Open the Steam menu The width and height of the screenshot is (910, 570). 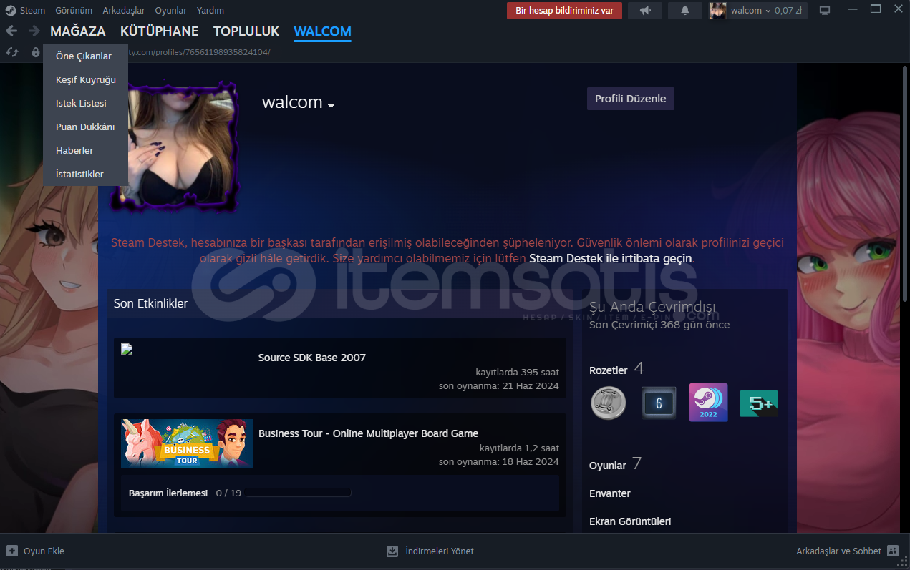pos(32,11)
